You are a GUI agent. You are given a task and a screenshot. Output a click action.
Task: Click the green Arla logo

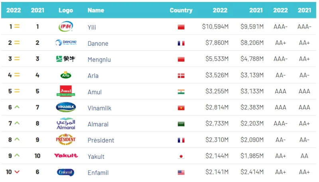[x=66, y=75]
